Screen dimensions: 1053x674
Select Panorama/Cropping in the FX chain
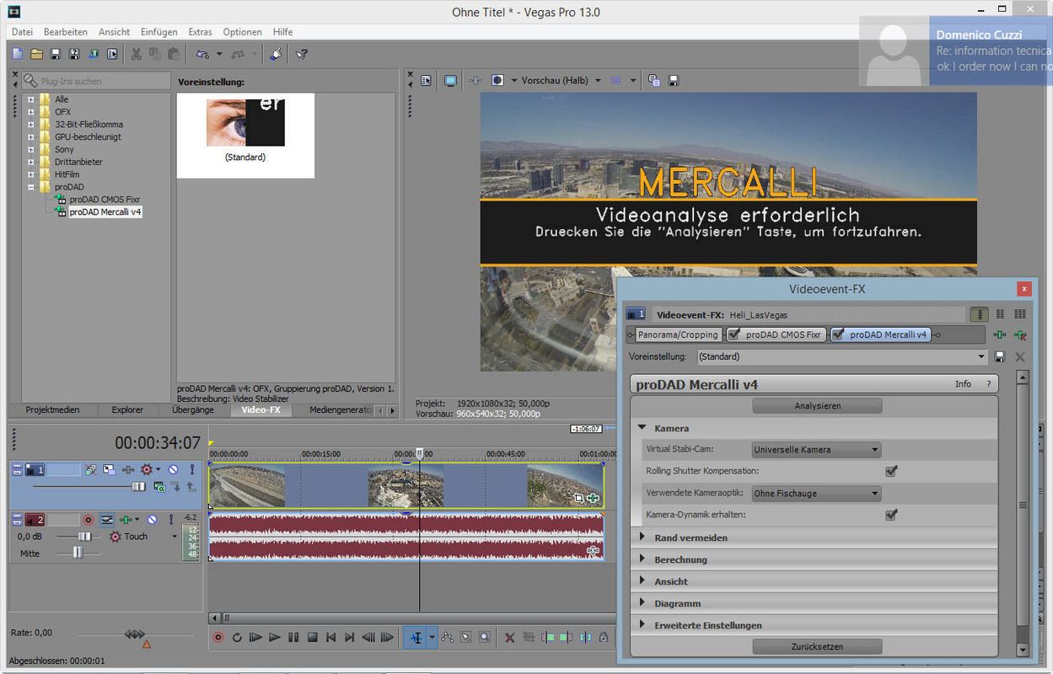[x=677, y=334]
